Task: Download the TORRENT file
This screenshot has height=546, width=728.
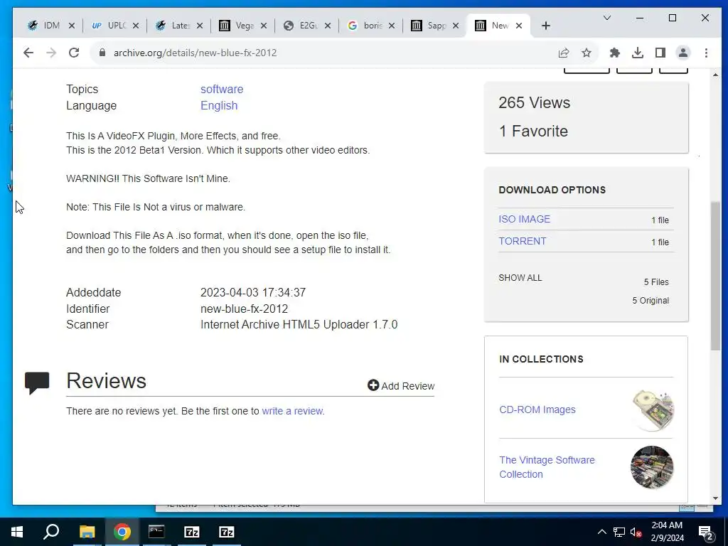Action: coord(523,242)
